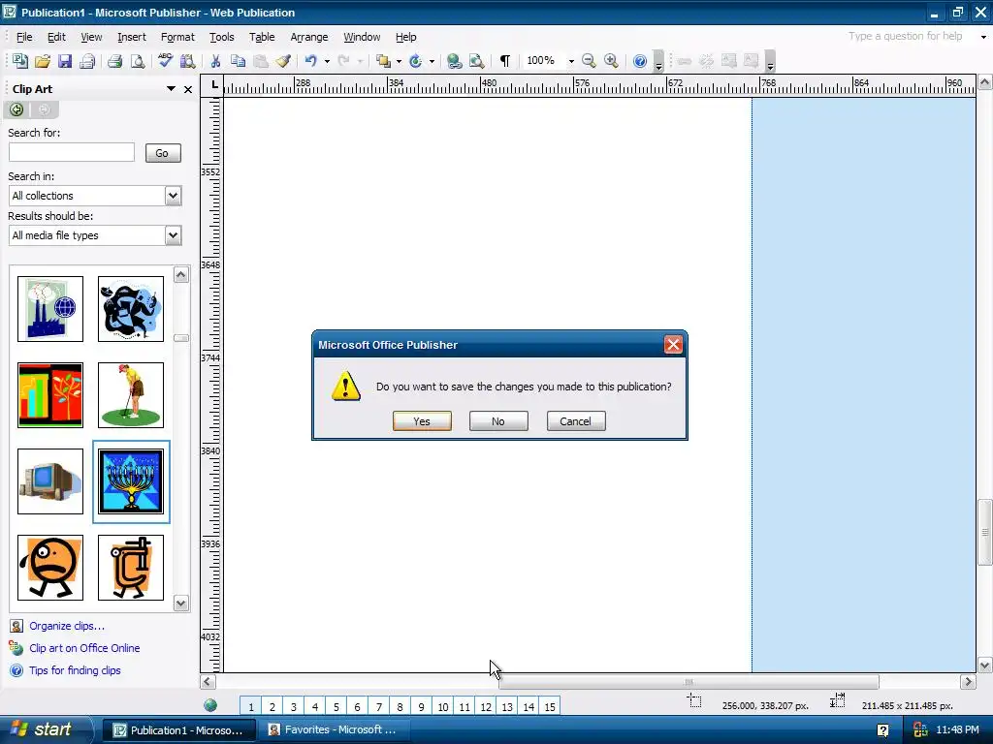The image size is (993, 744).
Task: Select the computer monitor clip art thumbnail
Action: point(50,481)
